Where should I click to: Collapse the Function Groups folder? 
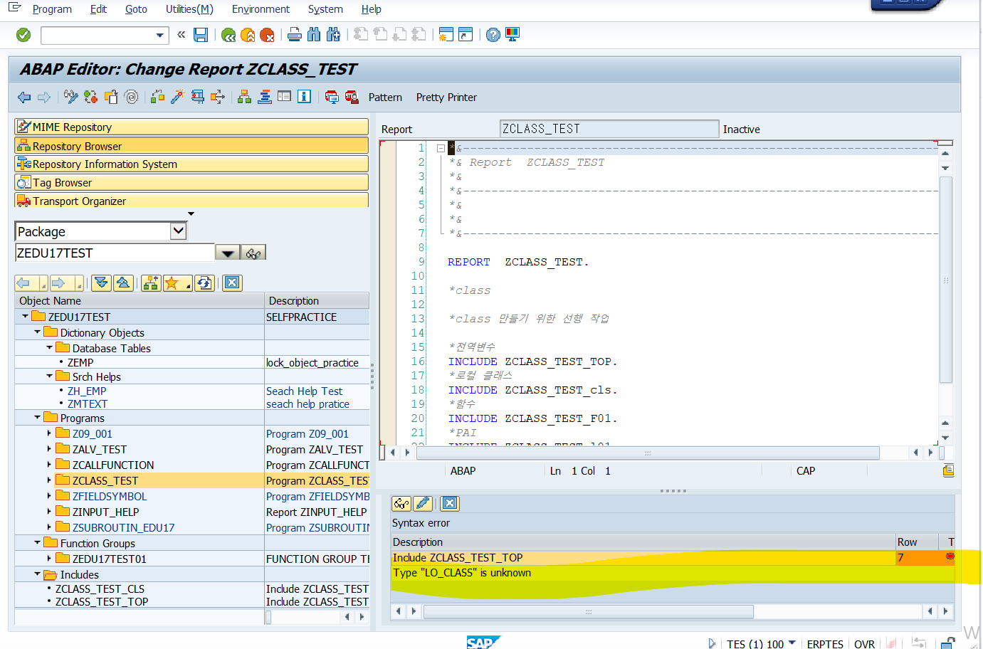tap(38, 542)
